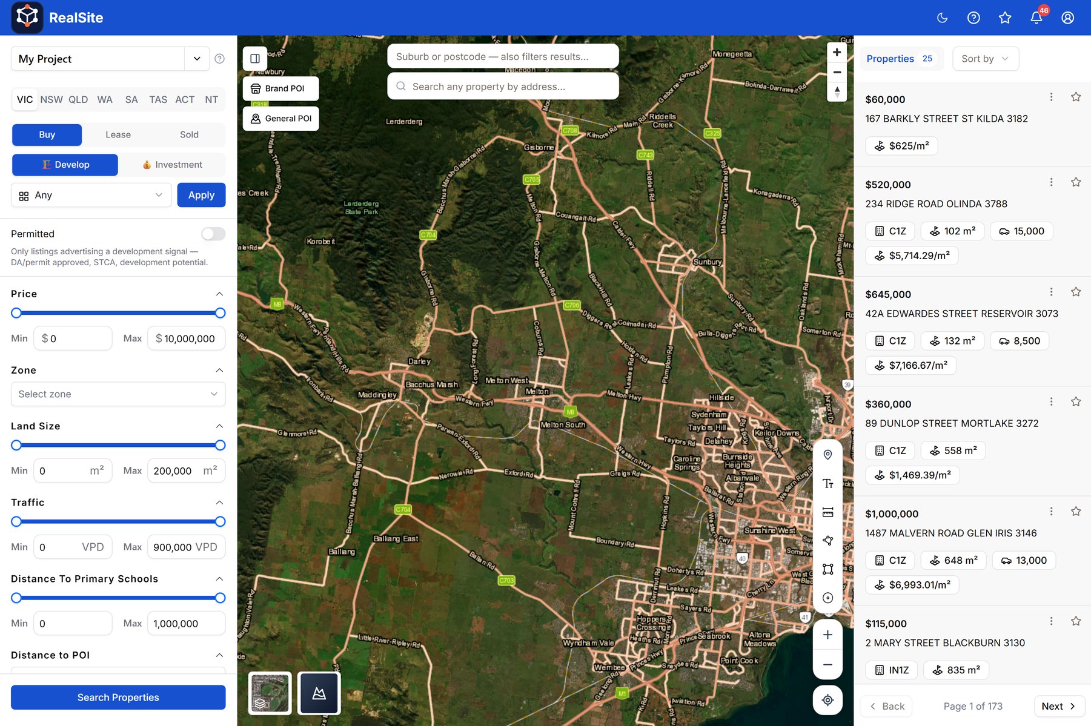Click the Traffic slider minimum handle
This screenshot has height=726, width=1091.
coord(16,521)
